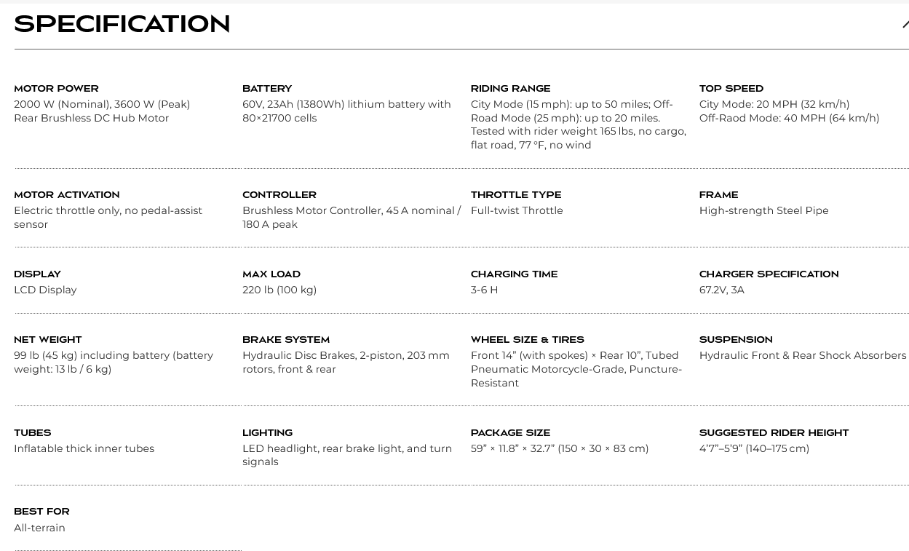Click the Controller heading
Screen dimensions: 909x551
click(279, 195)
